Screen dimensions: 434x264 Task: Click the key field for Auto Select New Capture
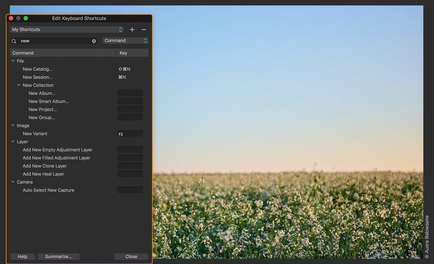point(130,190)
